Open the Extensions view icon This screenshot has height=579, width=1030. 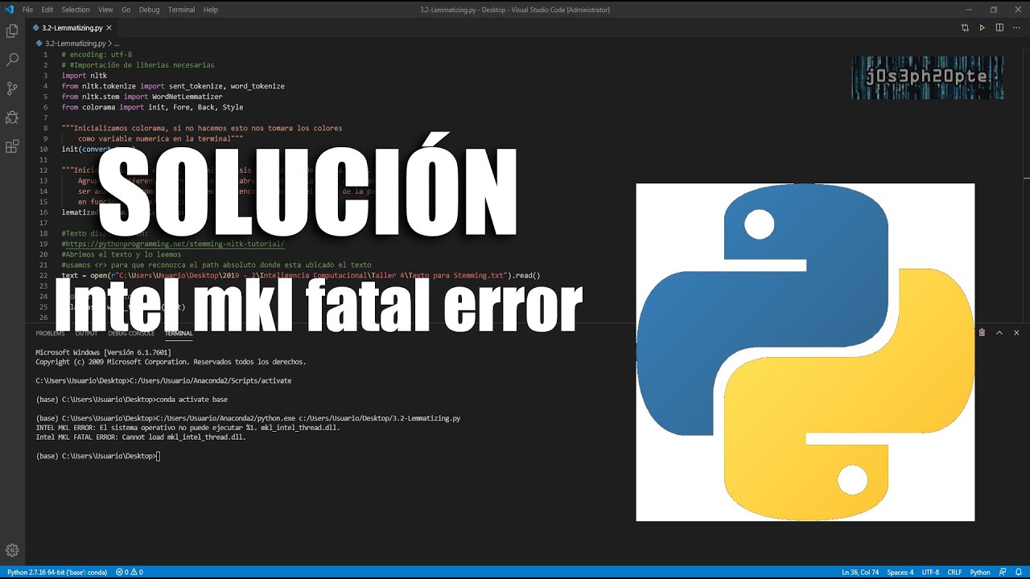pyautogui.click(x=12, y=146)
